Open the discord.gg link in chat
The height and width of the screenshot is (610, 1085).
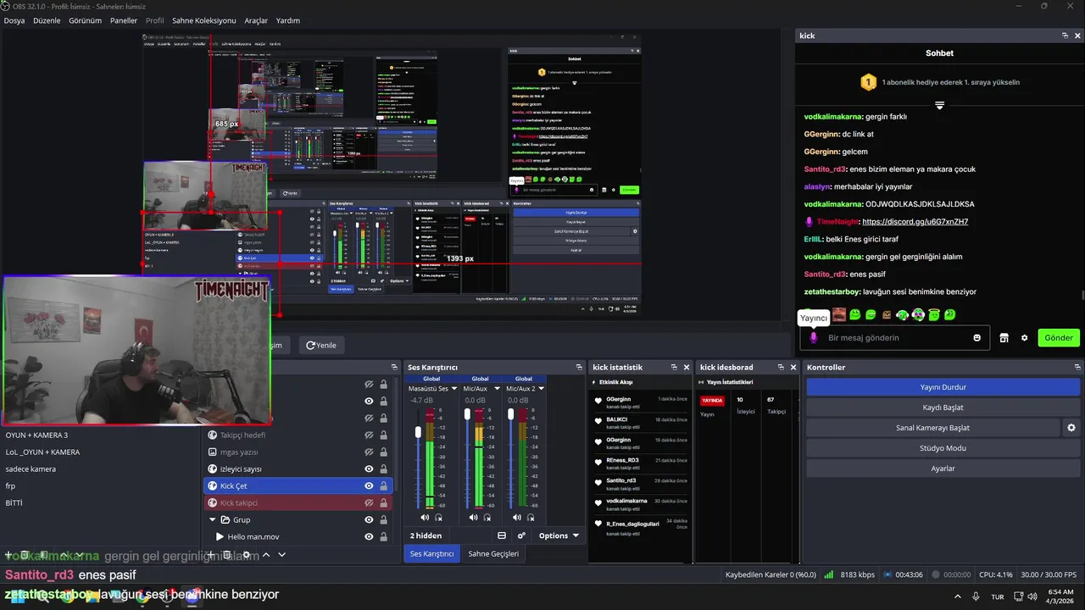click(x=915, y=222)
